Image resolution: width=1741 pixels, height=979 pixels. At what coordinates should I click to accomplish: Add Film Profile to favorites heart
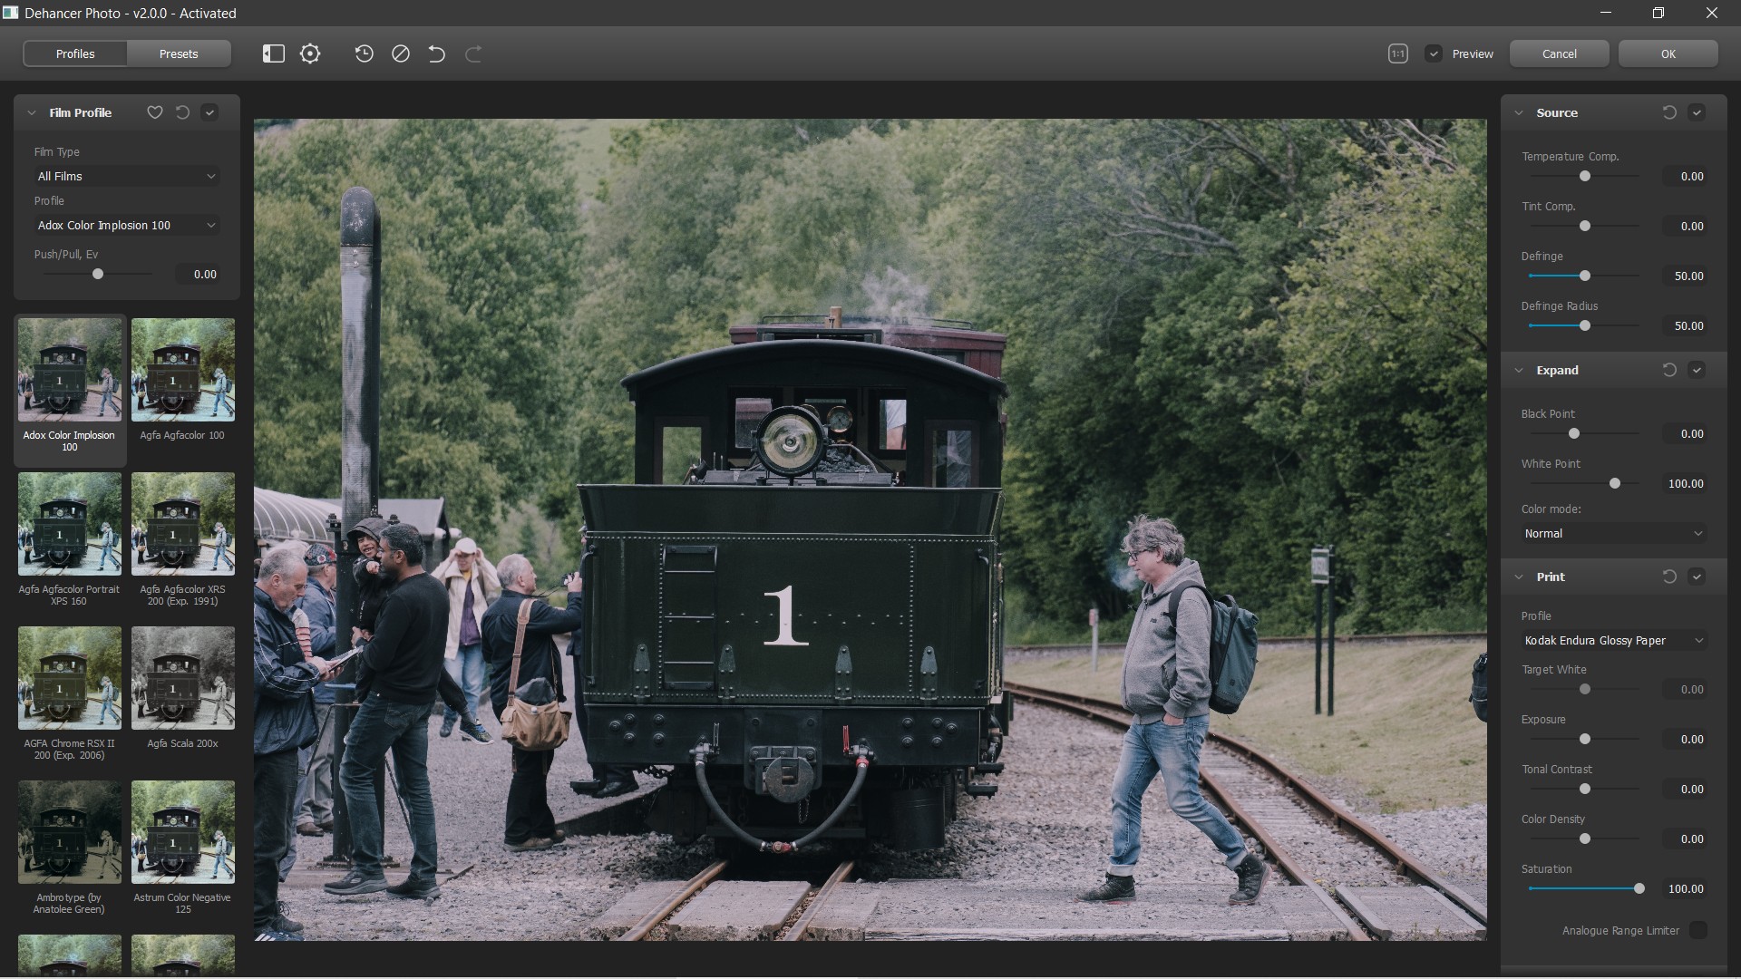tap(155, 112)
